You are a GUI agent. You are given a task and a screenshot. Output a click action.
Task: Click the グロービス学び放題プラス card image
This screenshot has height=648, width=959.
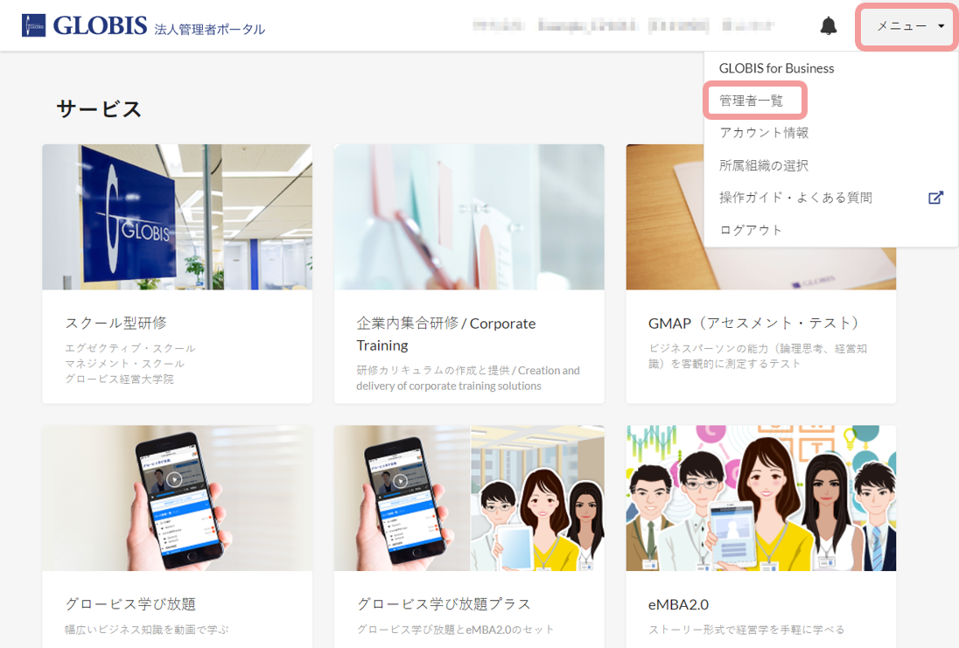click(469, 498)
